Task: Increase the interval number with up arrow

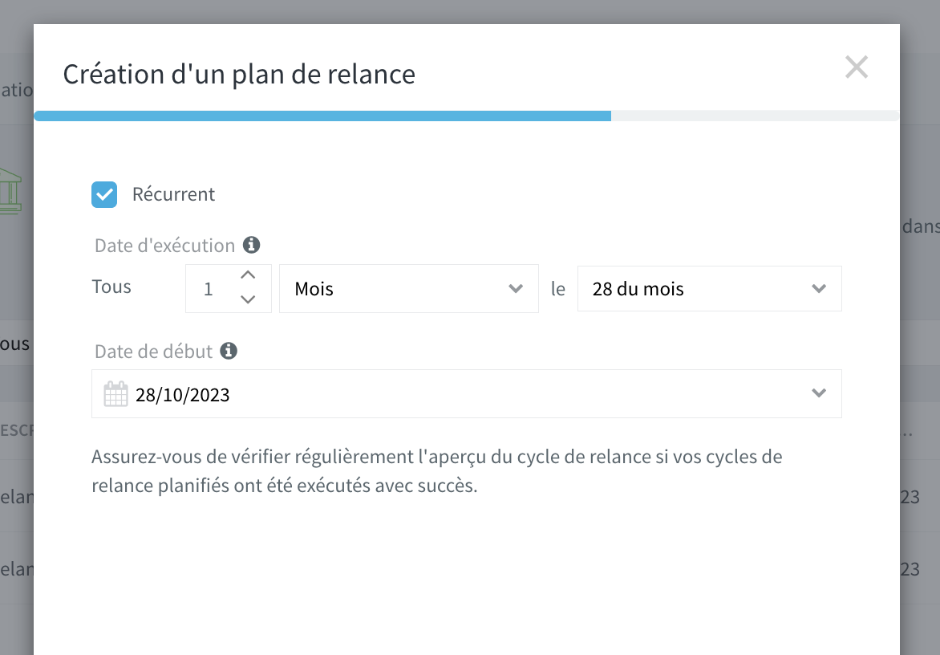Action: (x=248, y=275)
